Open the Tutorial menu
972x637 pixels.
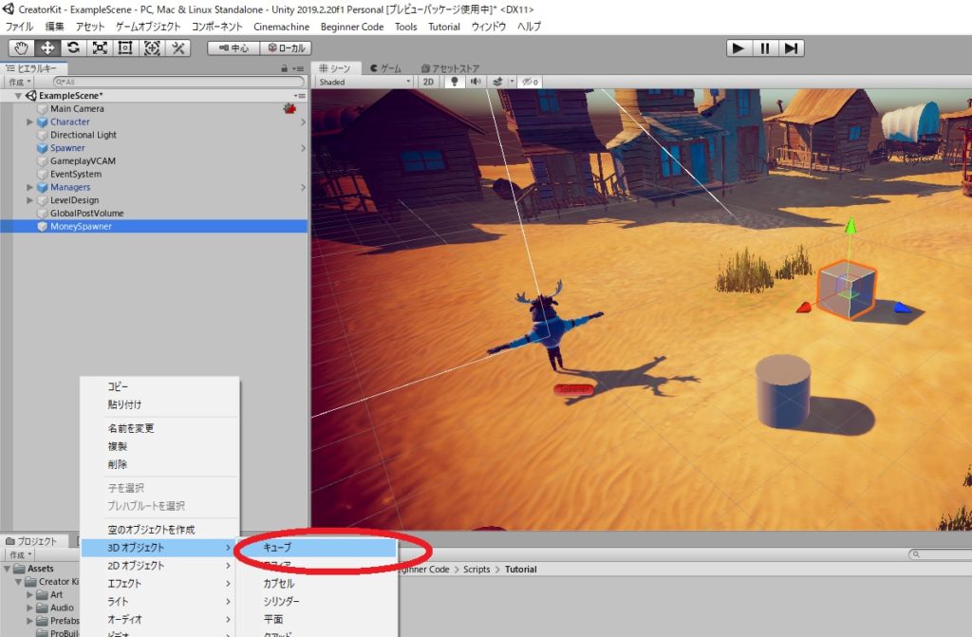click(x=444, y=27)
